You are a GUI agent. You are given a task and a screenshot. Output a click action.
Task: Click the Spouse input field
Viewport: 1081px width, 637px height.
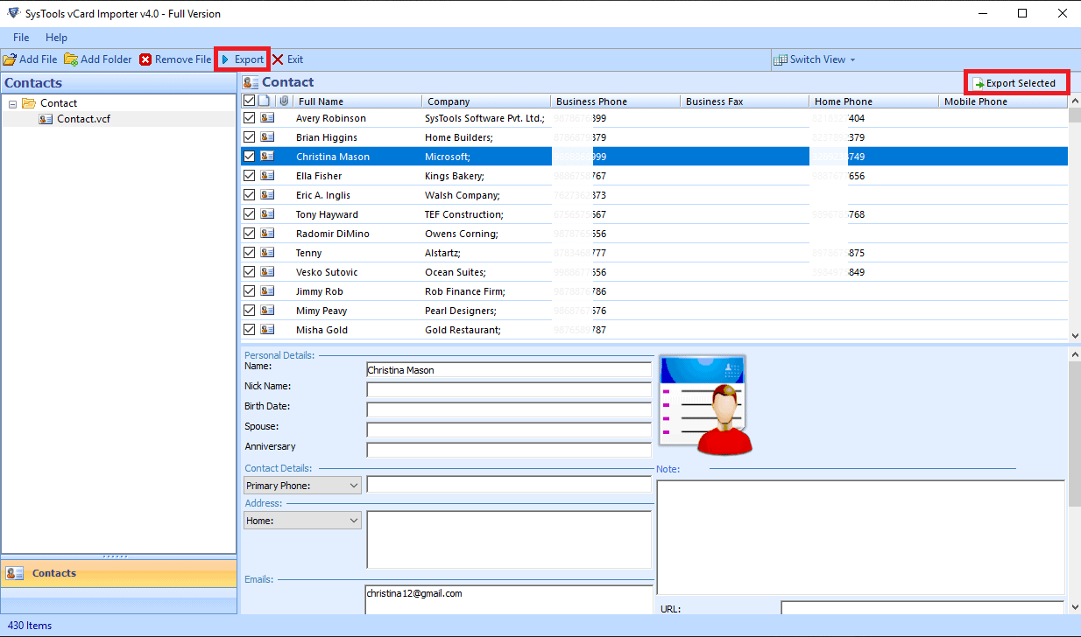click(x=509, y=430)
